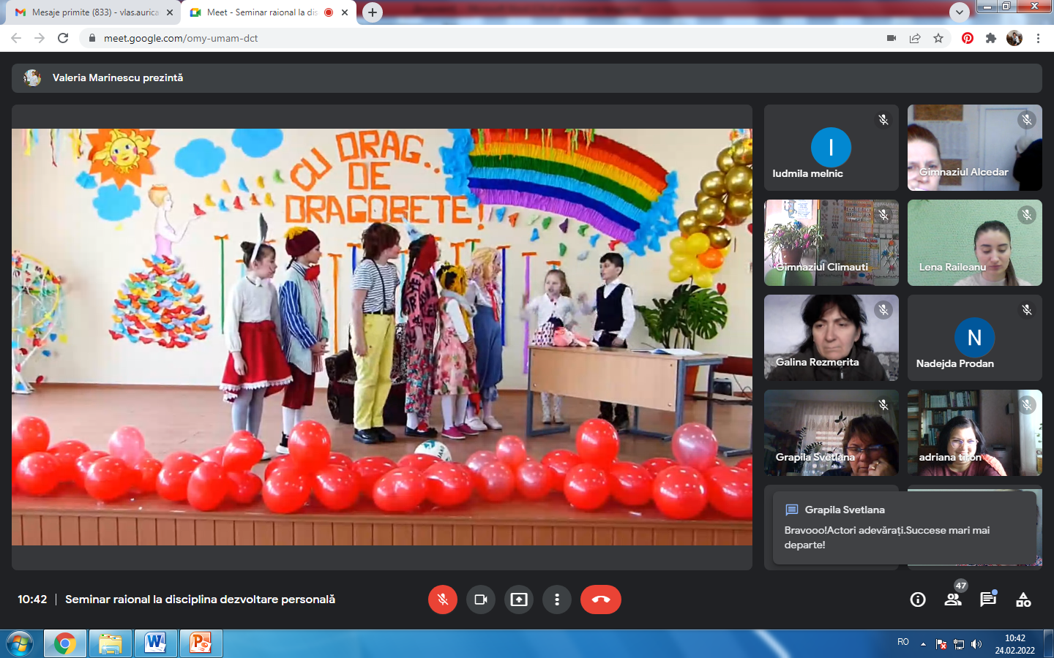Open the chat messages panel

988,600
